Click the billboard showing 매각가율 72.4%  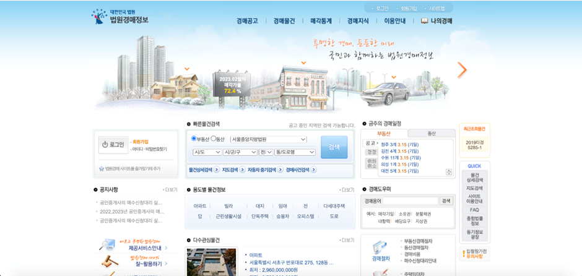[231, 85]
